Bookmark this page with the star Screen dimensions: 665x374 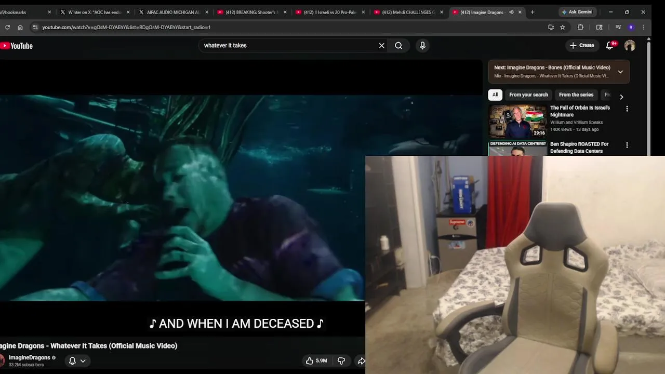tap(563, 27)
